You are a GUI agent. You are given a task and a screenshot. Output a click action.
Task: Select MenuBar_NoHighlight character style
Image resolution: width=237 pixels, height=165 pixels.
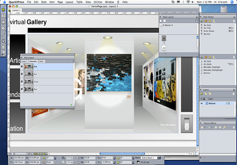click(x=213, y=70)
